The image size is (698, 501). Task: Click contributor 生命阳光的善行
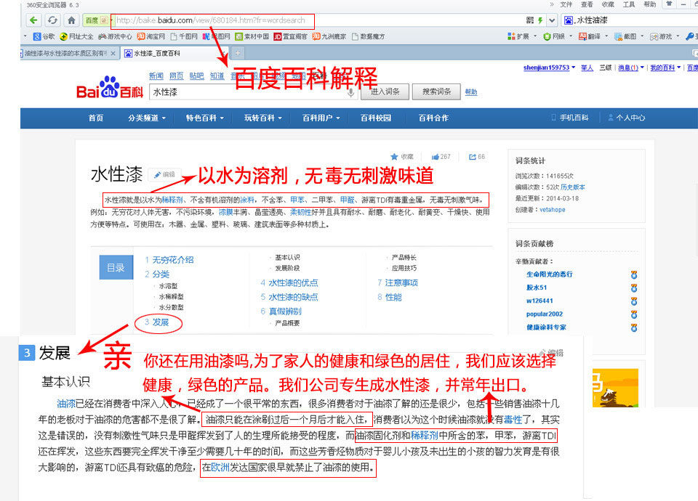point(550,274)
